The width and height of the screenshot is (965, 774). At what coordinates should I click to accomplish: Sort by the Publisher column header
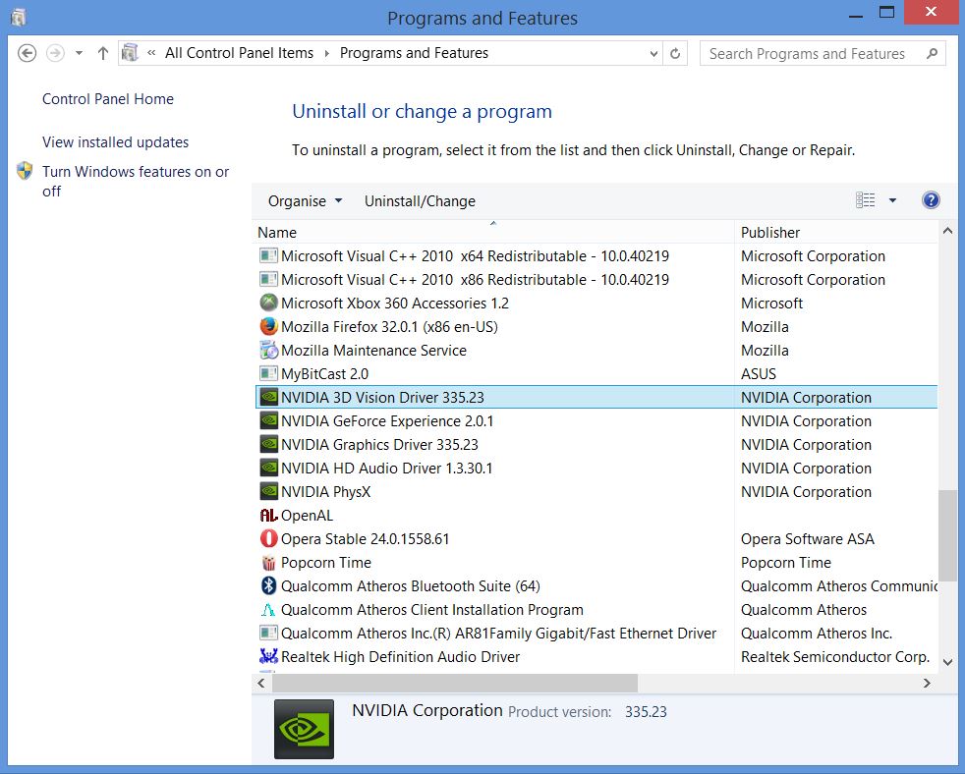coord(835,233)
